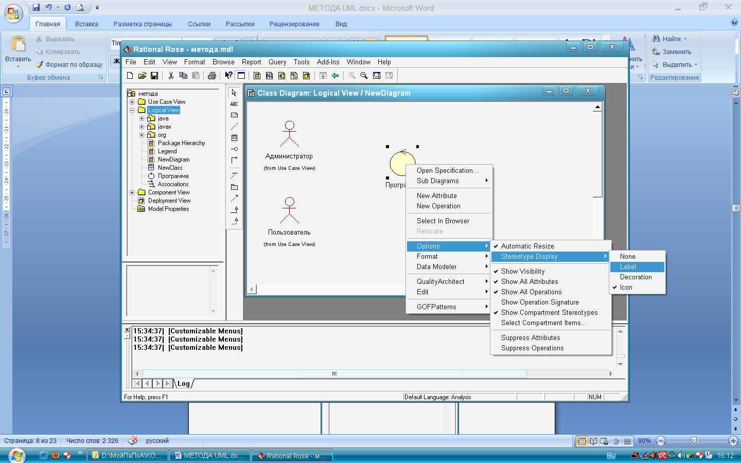Open the Add-Ins menu
The height and width of the screenshot is (463, 741).
(328, 62)
